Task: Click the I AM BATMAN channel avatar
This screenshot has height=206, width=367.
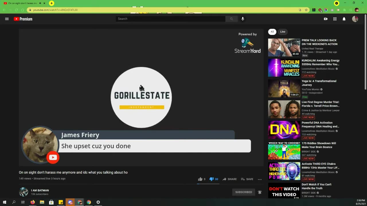Action: (x=24, y=192)
